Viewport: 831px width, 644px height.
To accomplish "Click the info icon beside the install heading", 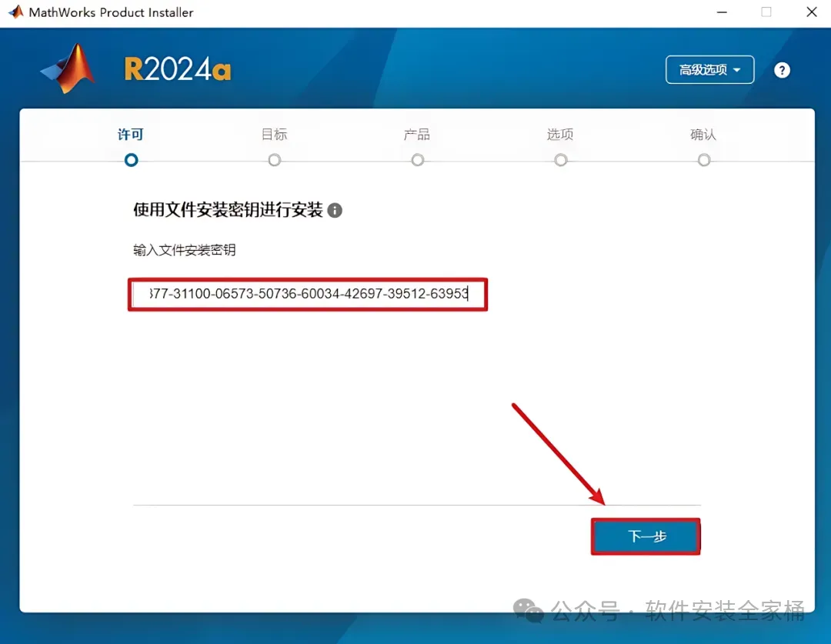I will click(x=335, y=210).
